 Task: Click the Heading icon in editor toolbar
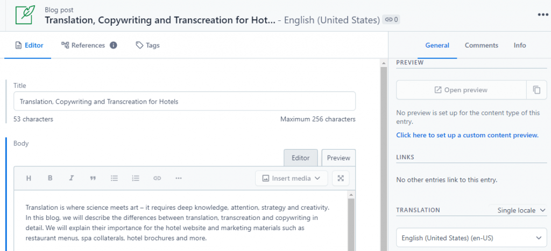click(x=29, y=178)
